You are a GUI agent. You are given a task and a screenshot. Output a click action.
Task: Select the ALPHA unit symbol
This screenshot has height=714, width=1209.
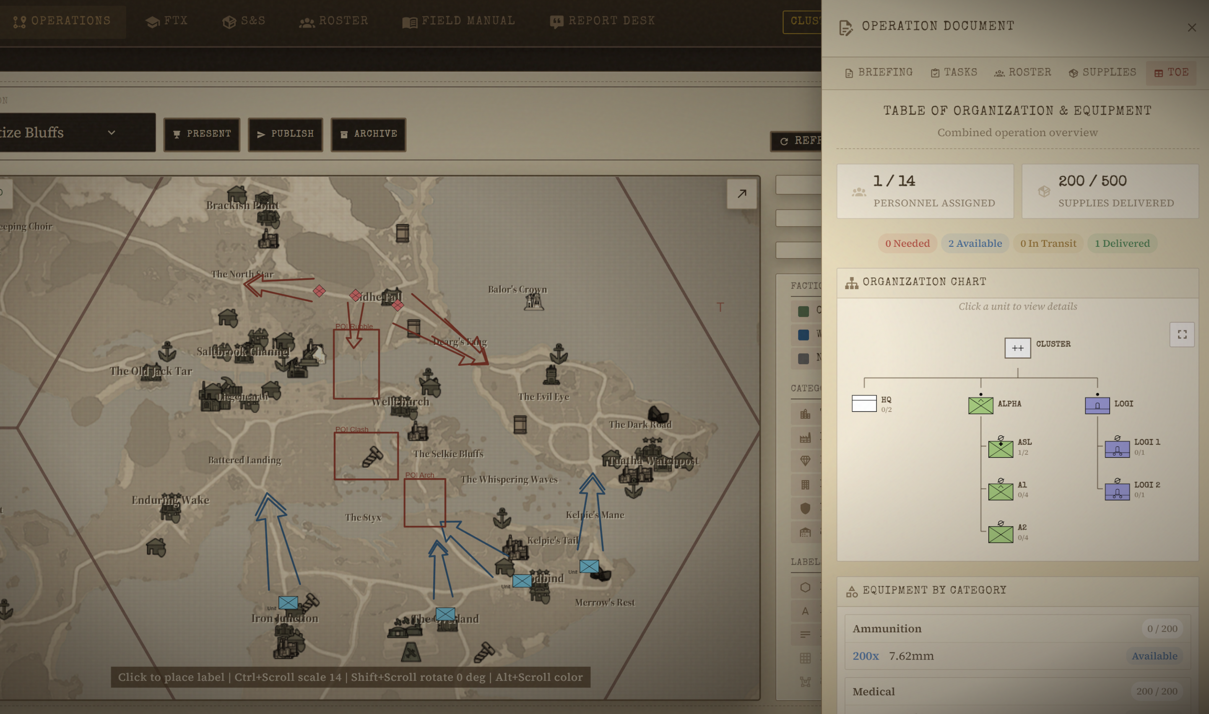[x=981, y=405]
